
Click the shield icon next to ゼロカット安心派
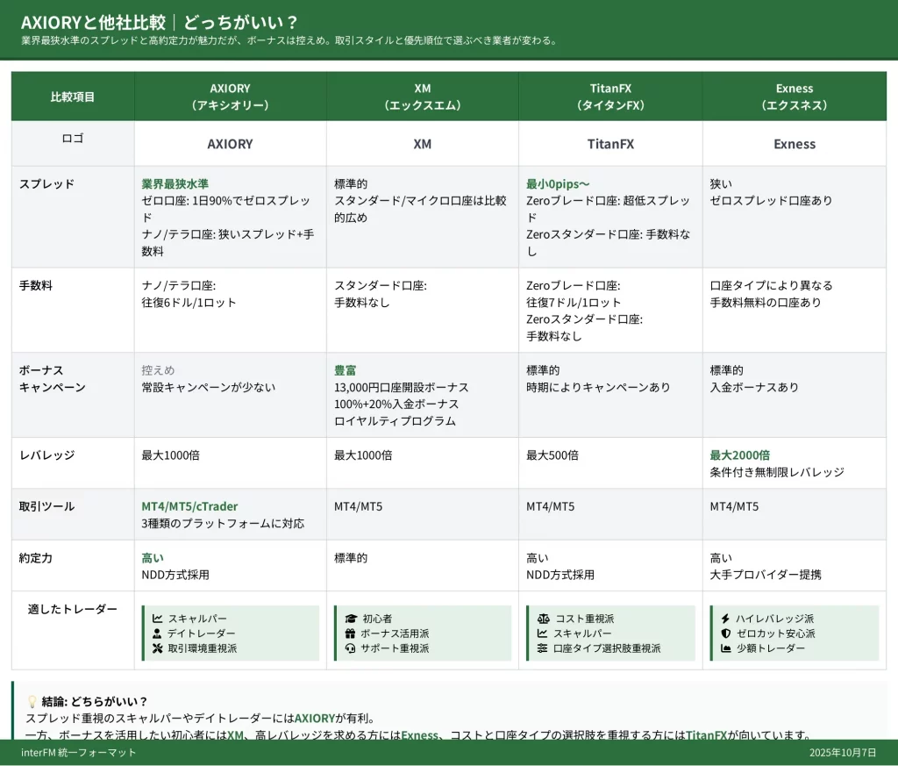[725, 634]
